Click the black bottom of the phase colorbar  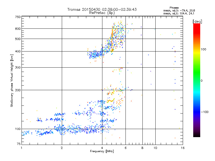pyautogui.click(x=197, y=135)
